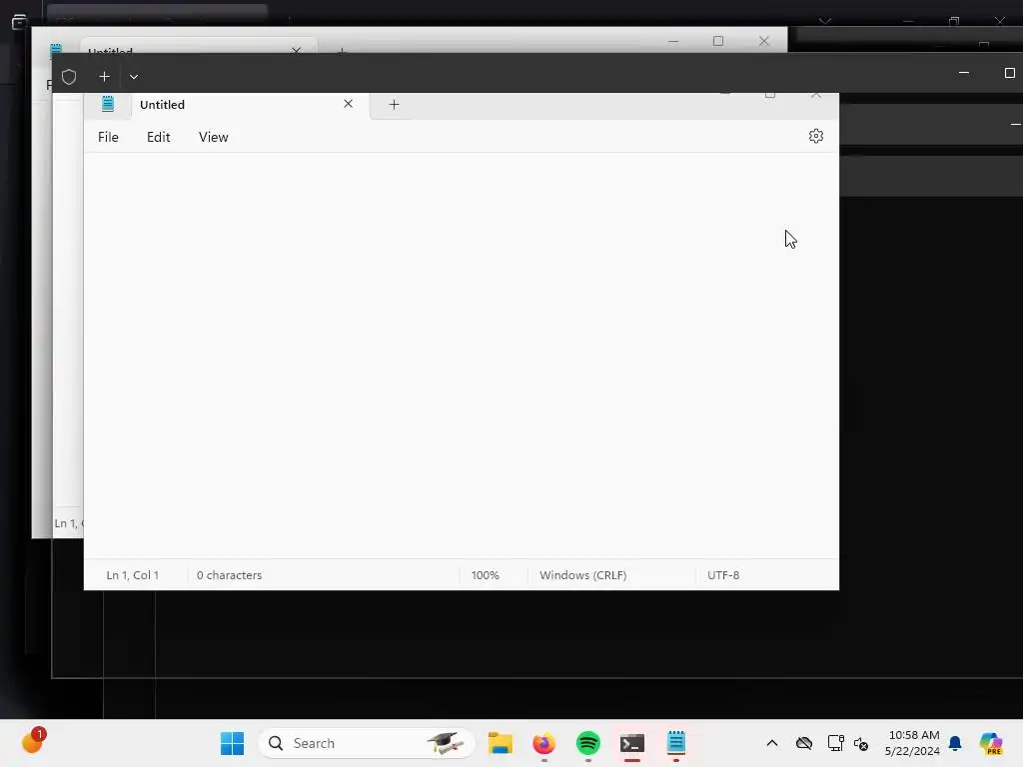The width and height of the screenshot is (1023, 767).
Task: Open Firefox from the taskbar
Action: (544, 743)
